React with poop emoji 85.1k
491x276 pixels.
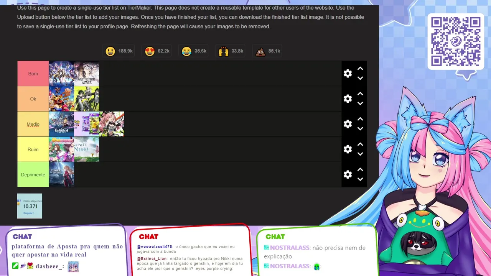click(x=268, y=51)
